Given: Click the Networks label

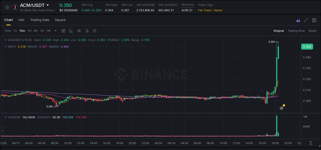Looking at the screenshot, I should tap(188, 5).
